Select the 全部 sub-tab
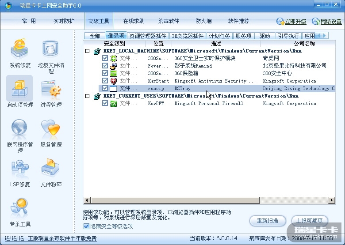345x245 pixels. 95,36
